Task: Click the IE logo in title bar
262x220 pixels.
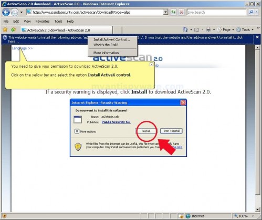Action: point(4,4)
